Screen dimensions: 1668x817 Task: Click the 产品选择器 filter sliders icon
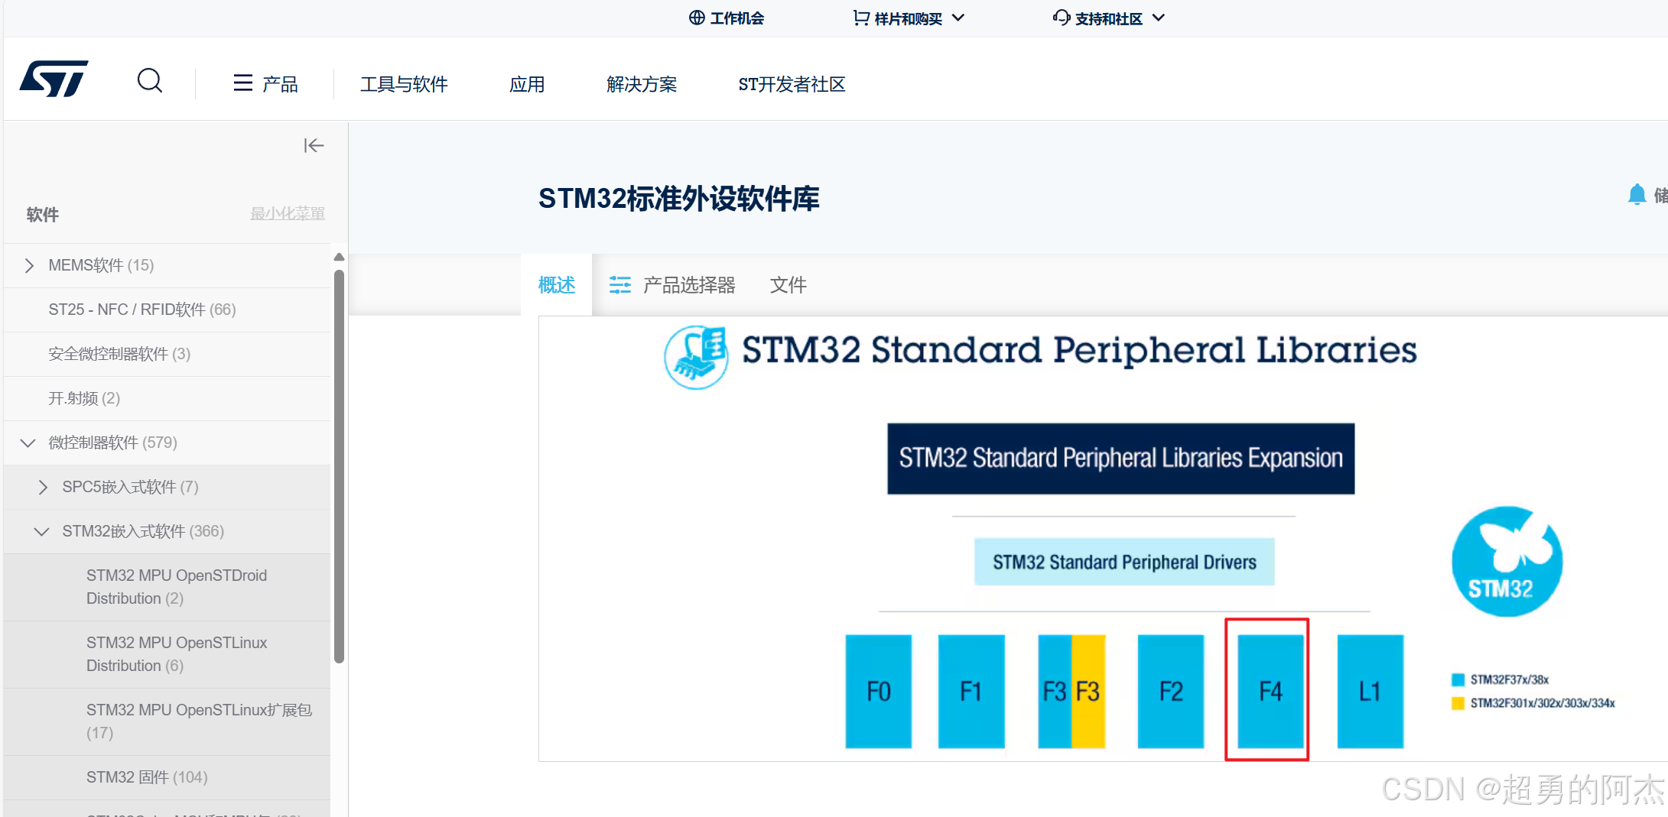(x=619, y=285)
